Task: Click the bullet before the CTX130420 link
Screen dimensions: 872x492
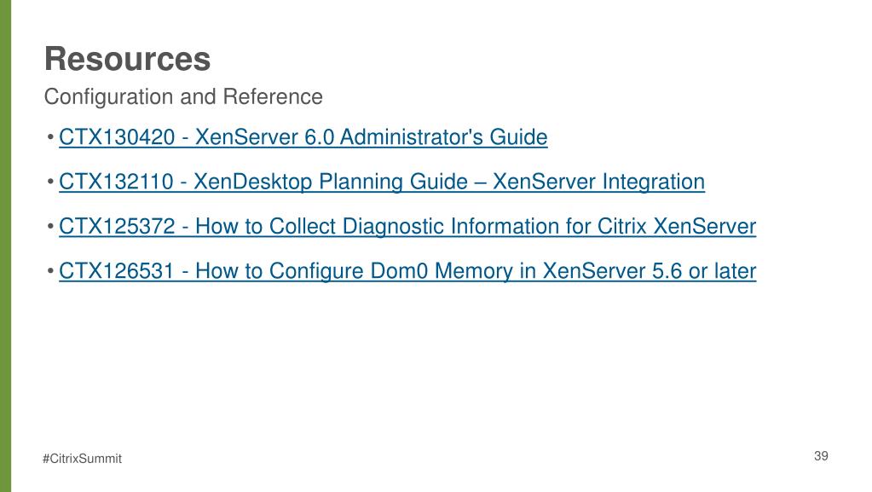Action: [x=50, y=137]
